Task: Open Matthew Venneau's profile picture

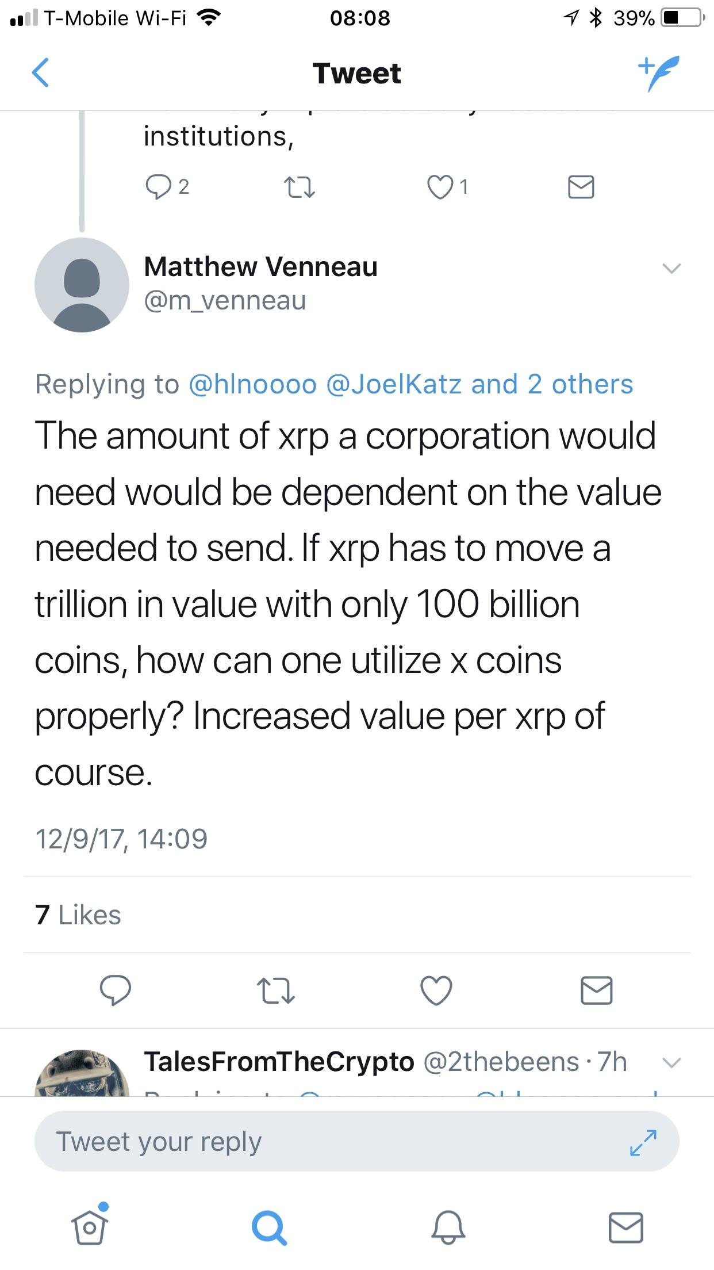Action: (82, 285)
